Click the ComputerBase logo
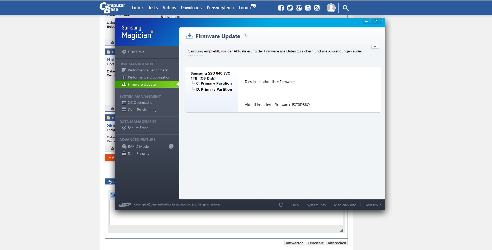This screenshot has width=492, height=250. (112, 8)
